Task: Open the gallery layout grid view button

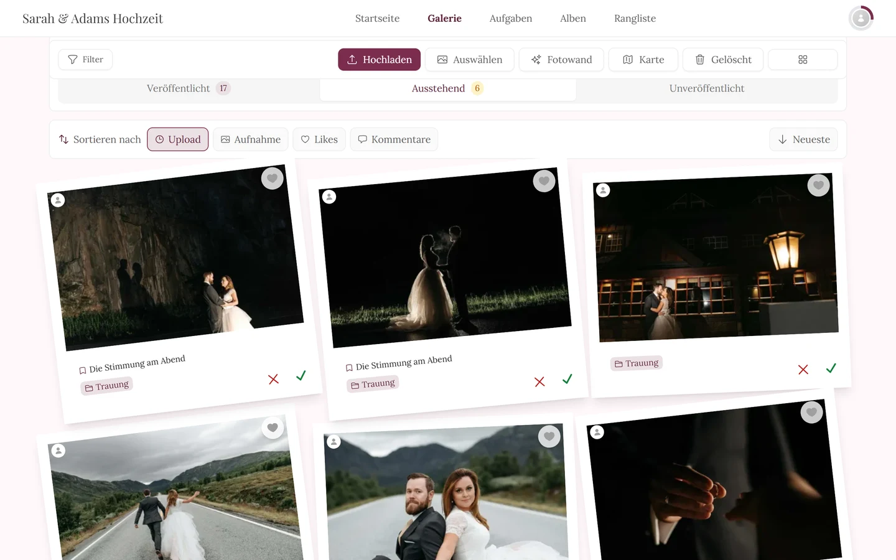Action: (x=803, y=60)
